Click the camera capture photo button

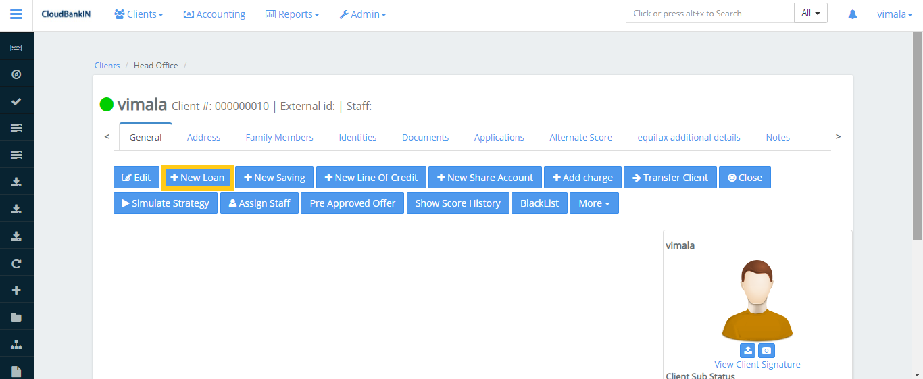(766, 351)
